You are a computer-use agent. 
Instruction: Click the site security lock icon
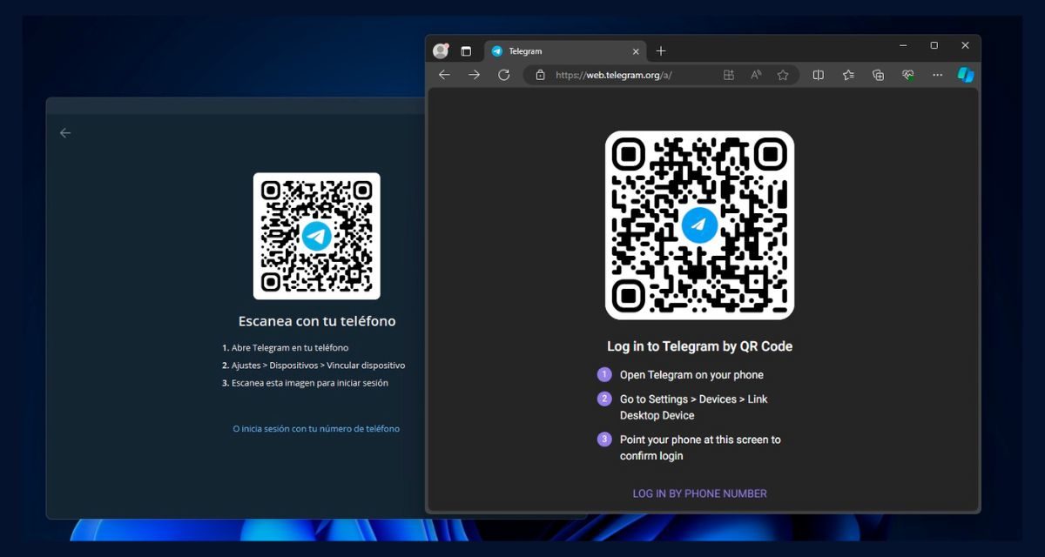[541, 76]
